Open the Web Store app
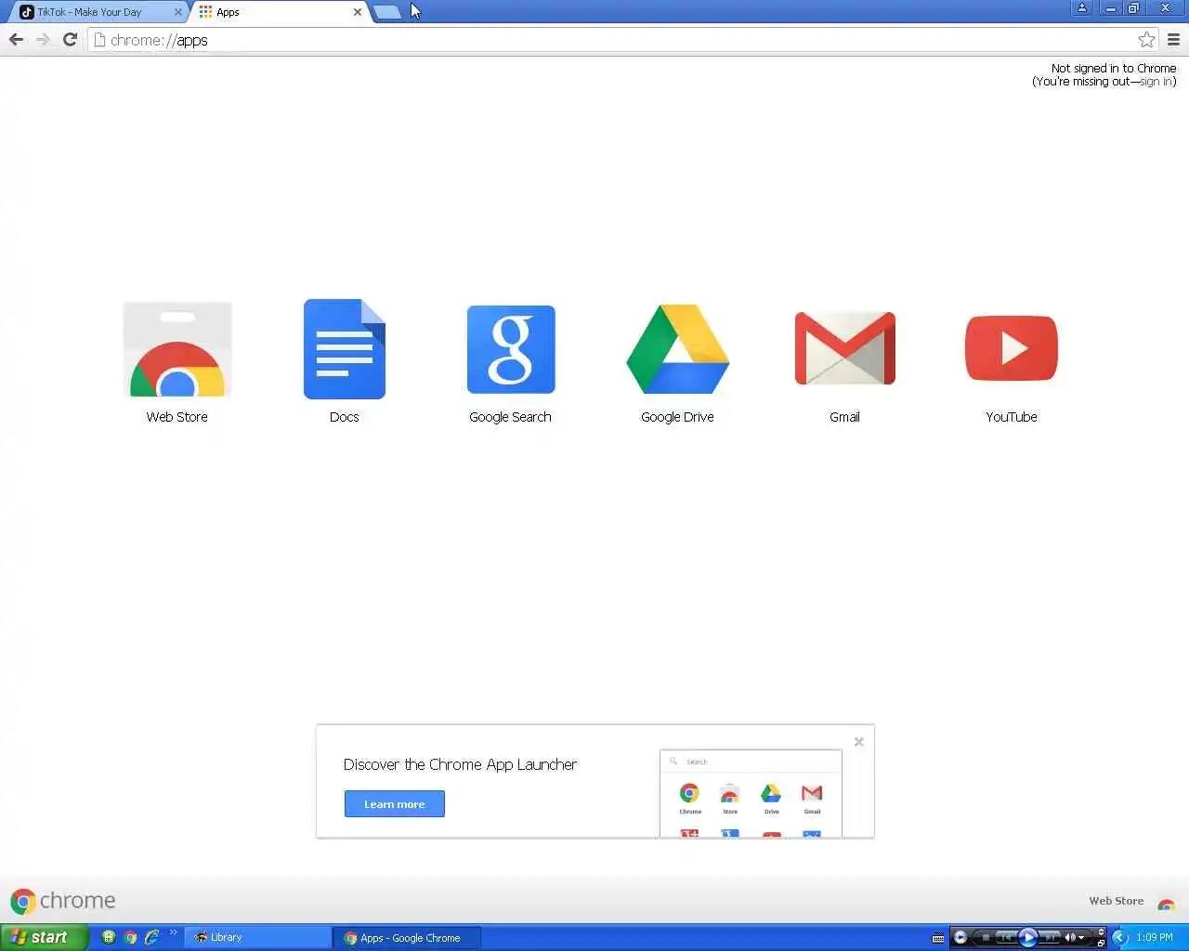 click(x=176, y=362)
